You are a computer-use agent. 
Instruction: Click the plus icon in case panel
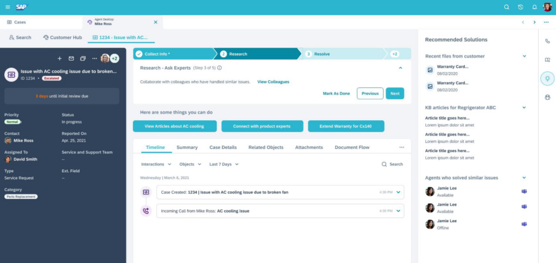click(60, 59)
